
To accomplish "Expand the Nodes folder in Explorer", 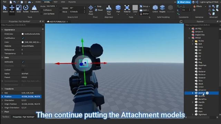I will point(193,41).
